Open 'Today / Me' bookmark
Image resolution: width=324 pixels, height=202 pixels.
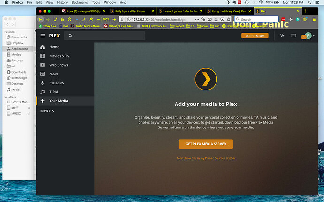47,26
